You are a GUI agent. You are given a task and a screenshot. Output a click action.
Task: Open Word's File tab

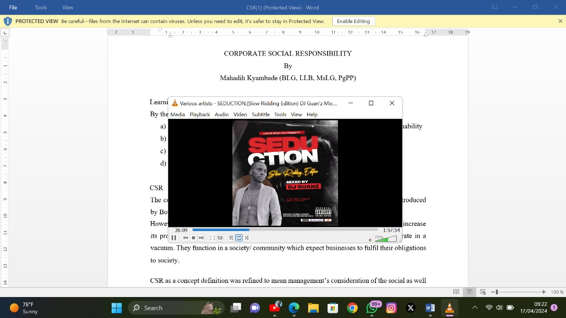click(x=13, y=7)
